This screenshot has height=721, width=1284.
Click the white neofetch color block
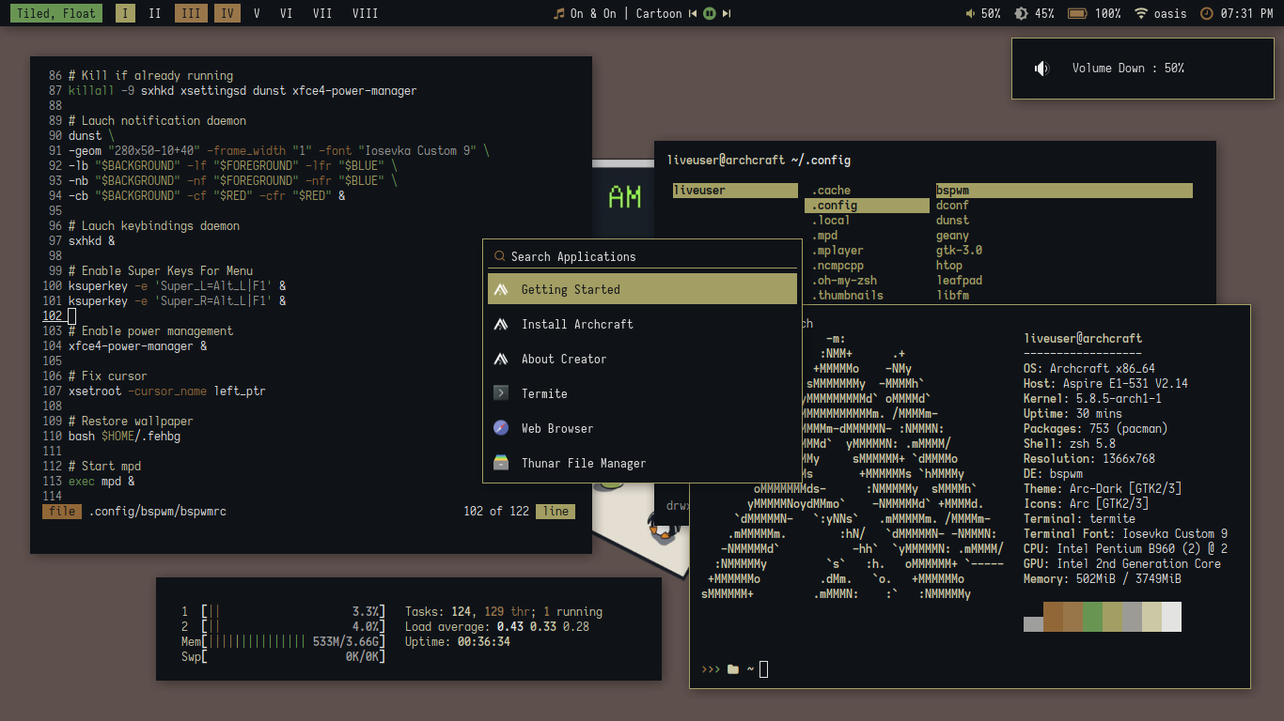(1171, 617)
